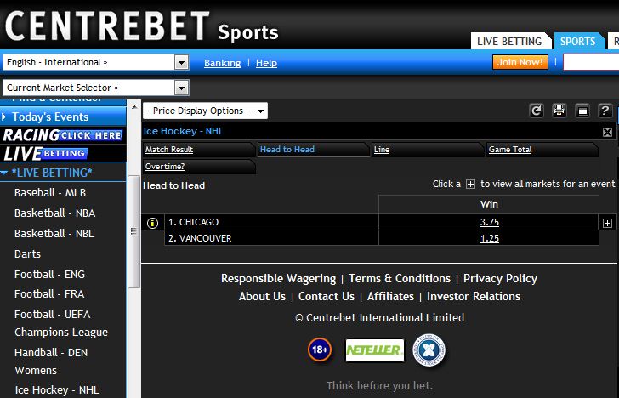The width and height of the screenshot is (619, 398).
Task: Click the refresh odds icon
Action: [x=536, y=111]
